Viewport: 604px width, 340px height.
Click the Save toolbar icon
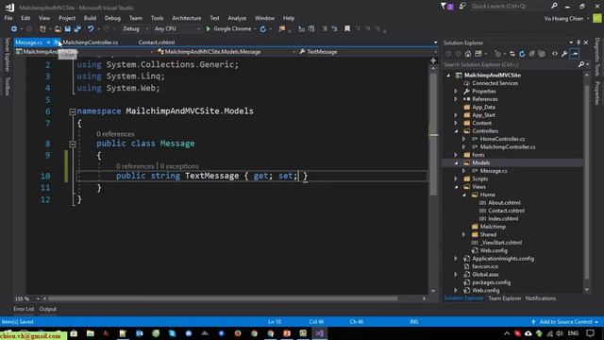pos(68,29)
